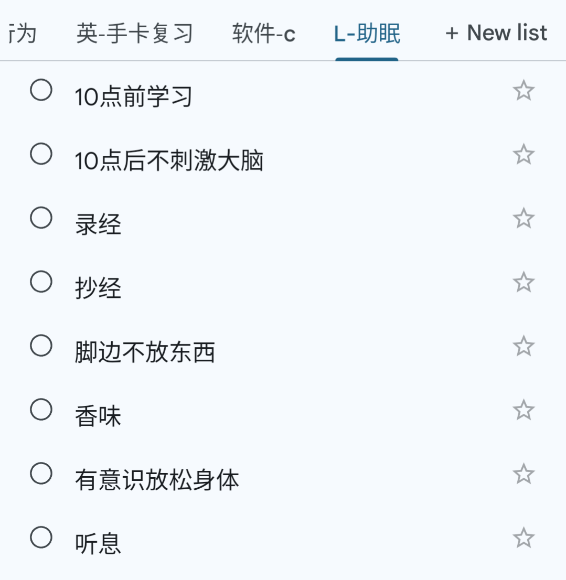
Task: Star the 有意识放松身体 task
Action: [524, 474]
